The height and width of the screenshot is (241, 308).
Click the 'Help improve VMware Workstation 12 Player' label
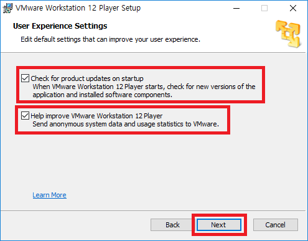coord(96,116)
